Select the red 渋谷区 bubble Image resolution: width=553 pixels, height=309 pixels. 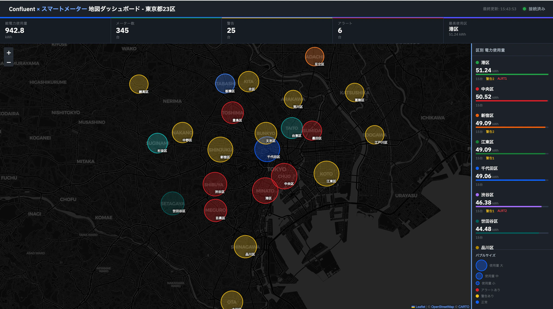point(215,184)
